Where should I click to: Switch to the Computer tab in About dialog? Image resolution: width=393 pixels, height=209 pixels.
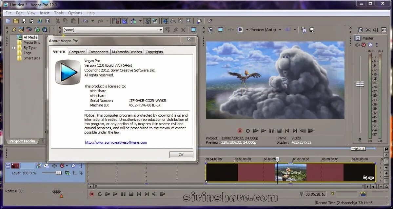77,52
